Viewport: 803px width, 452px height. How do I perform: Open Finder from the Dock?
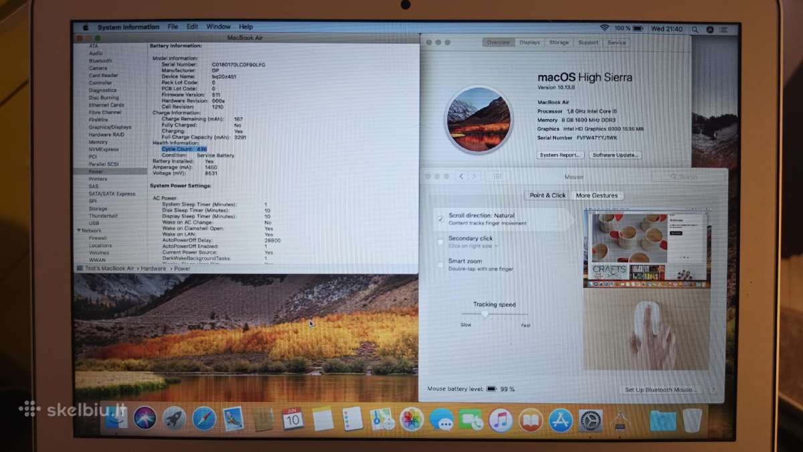click(116, 419)
